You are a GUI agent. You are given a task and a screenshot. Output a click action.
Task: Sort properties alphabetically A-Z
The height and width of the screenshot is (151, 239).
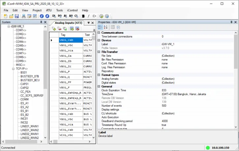105,27
